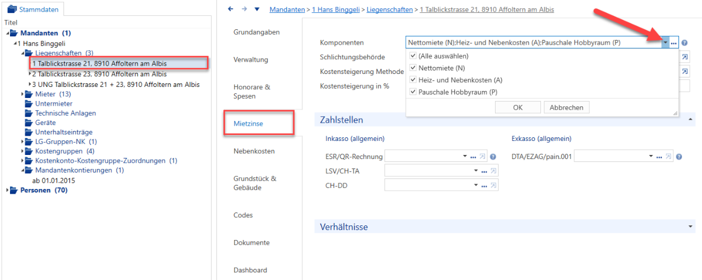This screenshot has width=702, height=280.
Task: Uncheck Heiz- und Nebenkosten (A) checkbox
Action: click(413, 80)
